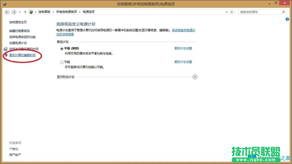Select the 节能 power plan radio
Viewport: 292px width, 164px height.
(61, 62)
